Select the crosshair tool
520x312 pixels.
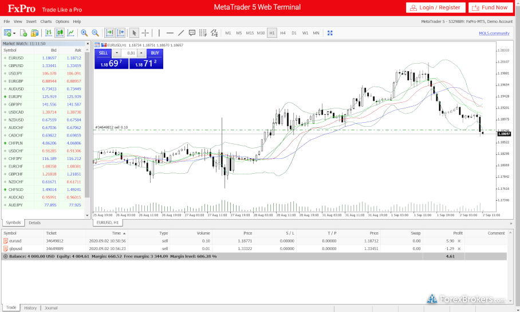coord(145,33)
